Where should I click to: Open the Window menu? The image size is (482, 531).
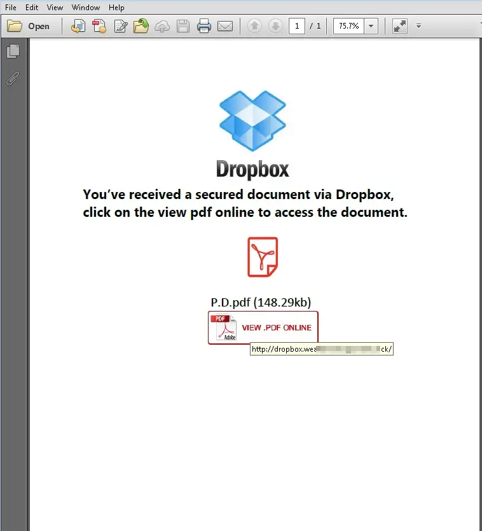pyautogui.click(x=86, y=8)
